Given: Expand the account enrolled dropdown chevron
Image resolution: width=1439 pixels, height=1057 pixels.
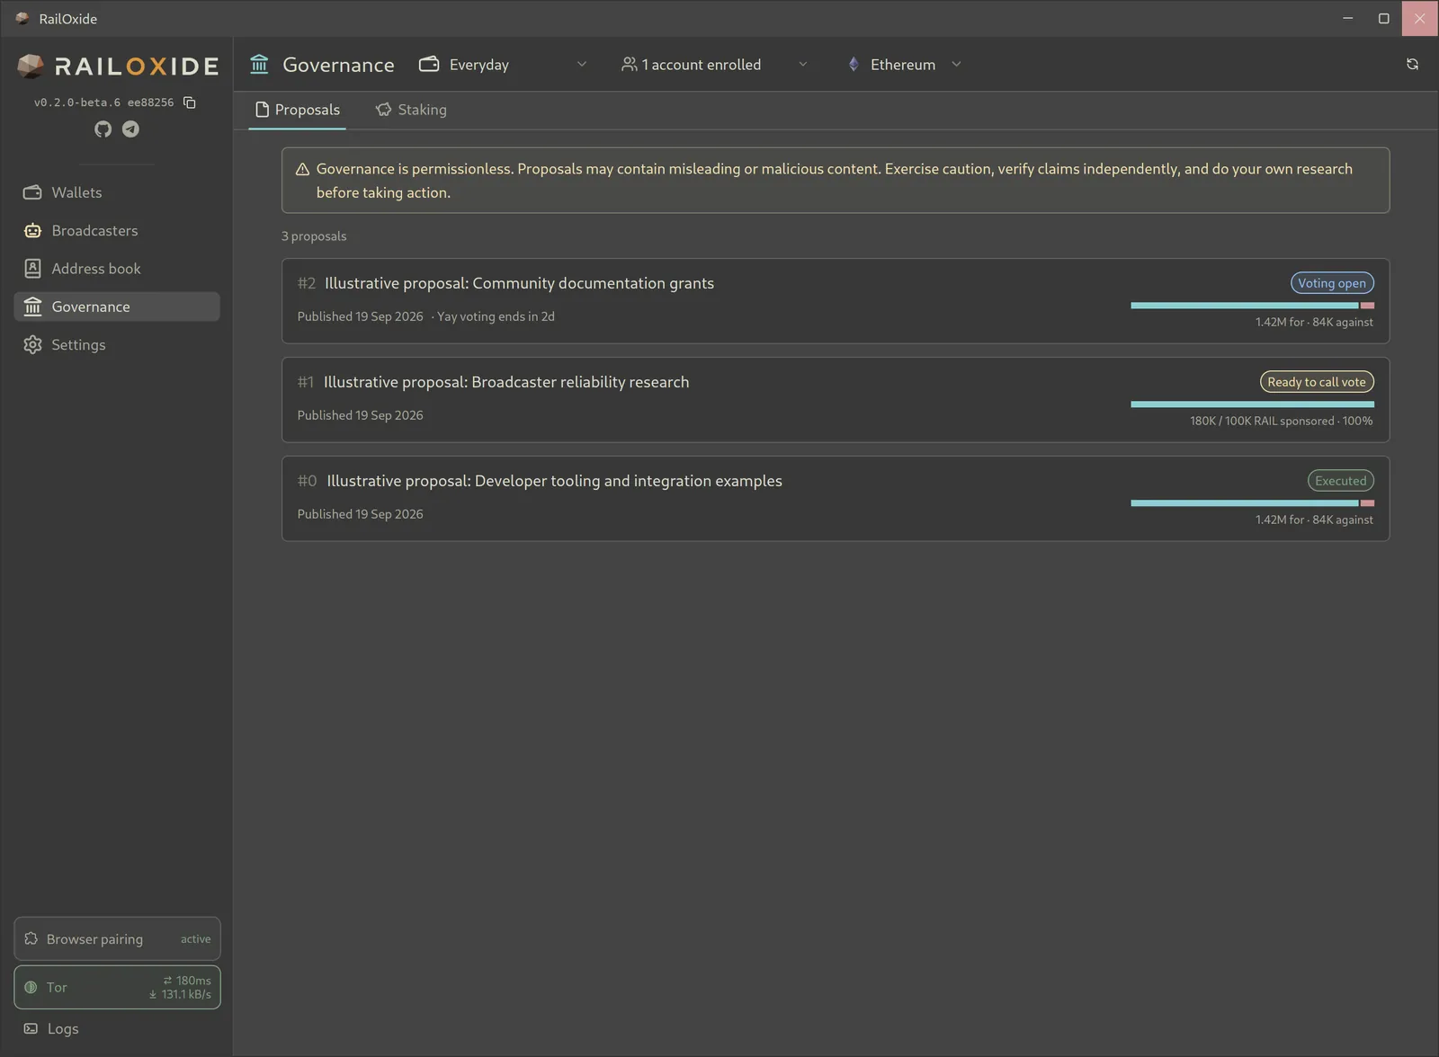Looking at the screenshot, I should click(803, 64).
